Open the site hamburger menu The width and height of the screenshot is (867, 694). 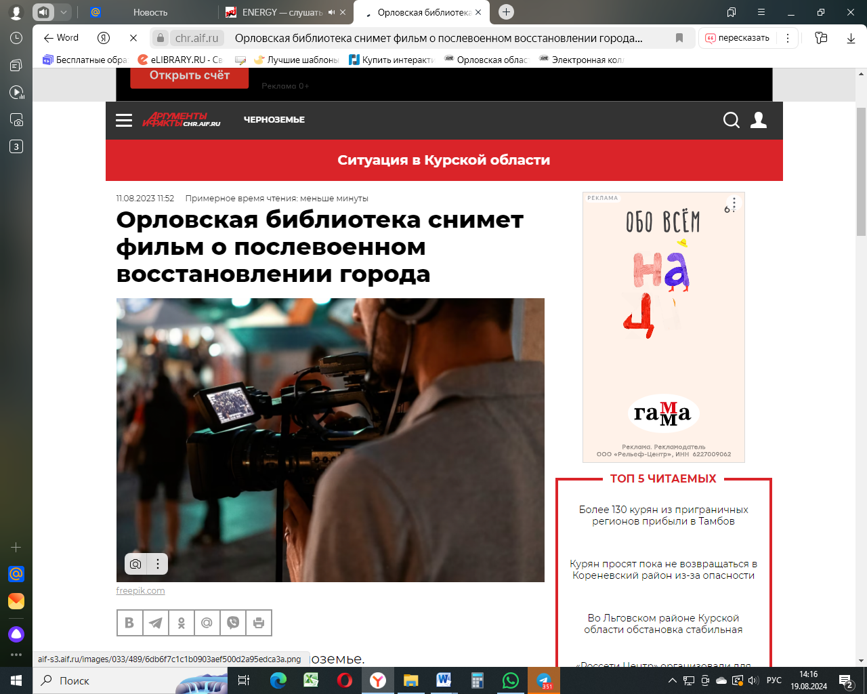tap(124, 121)
